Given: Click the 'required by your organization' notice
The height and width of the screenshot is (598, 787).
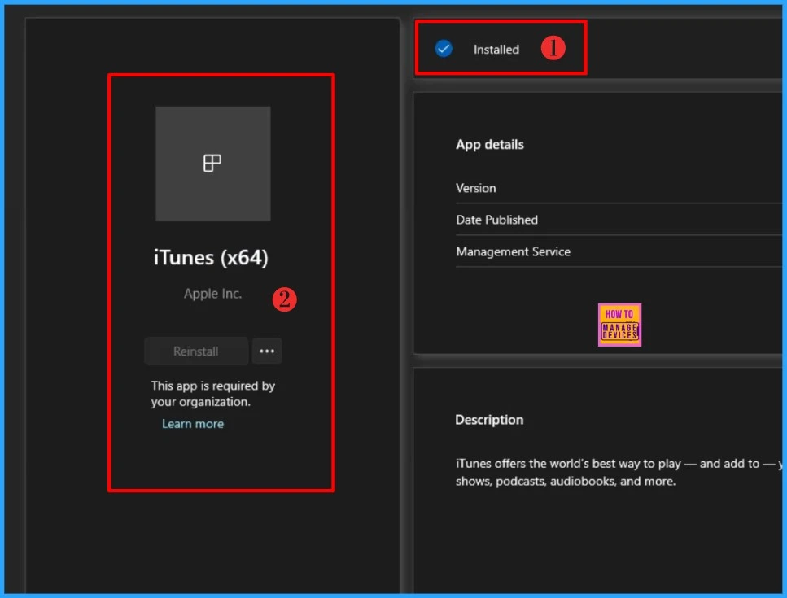Looking at the screenshot, I should pos(213,394).
